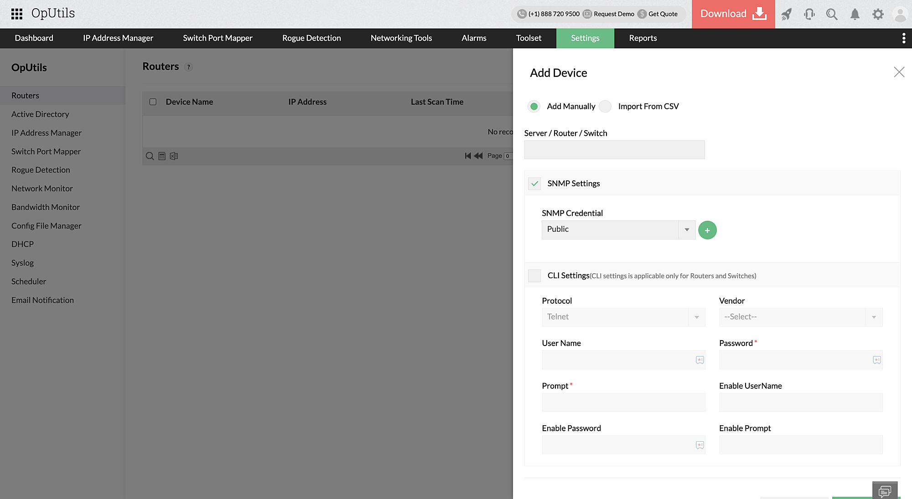
Task: Open the notifications bell icon
Action: pos(855,14)
